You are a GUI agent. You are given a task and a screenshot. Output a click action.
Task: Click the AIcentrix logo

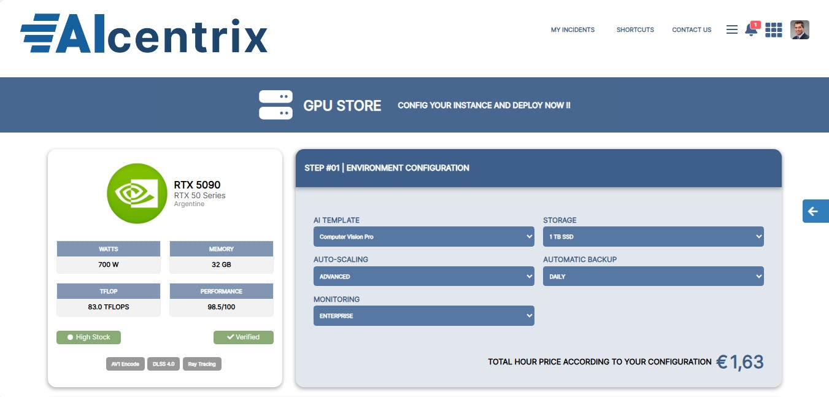point(144,34)
